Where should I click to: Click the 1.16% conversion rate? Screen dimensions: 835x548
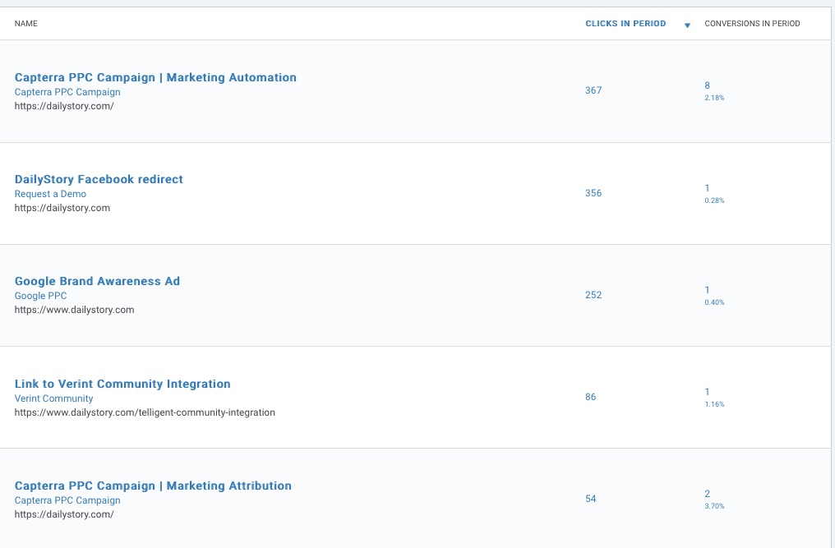[x=714, y=405]
